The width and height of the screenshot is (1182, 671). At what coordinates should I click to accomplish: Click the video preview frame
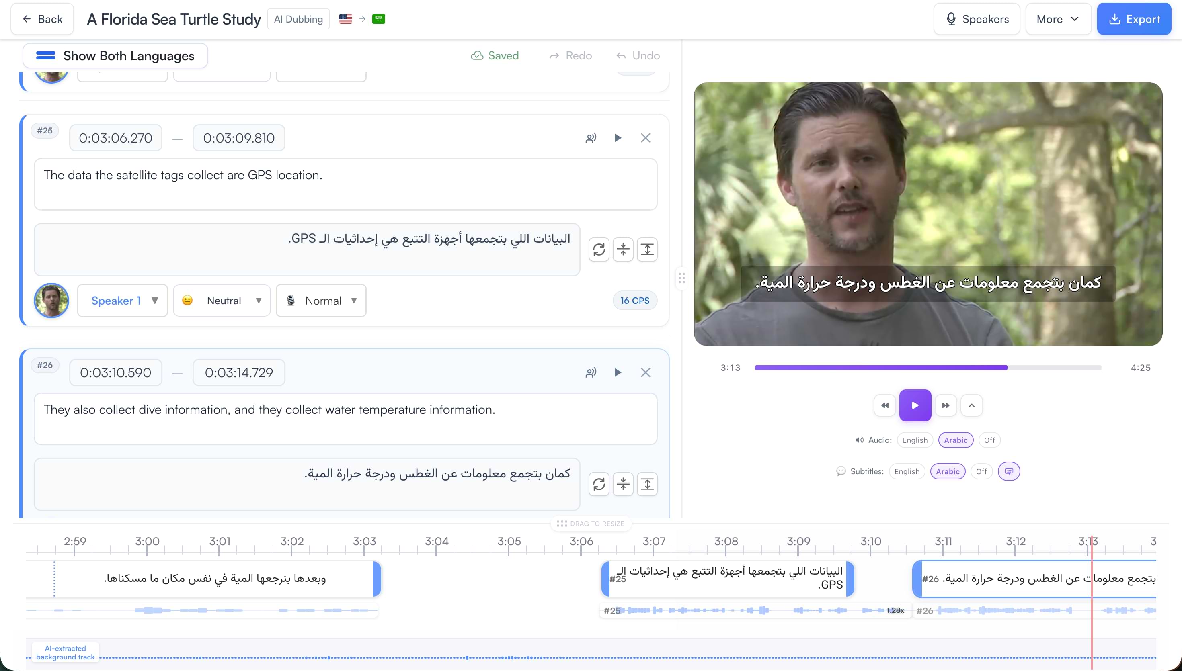pyautogui.click(x=928, y=214)
